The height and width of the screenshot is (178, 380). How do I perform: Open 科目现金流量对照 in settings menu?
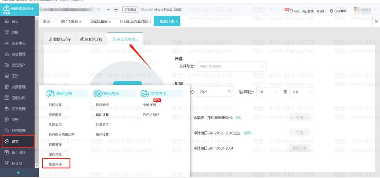tap(61, 135)
